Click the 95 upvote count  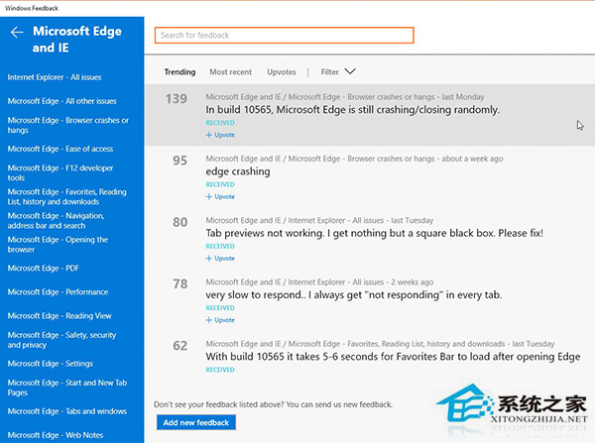pyautogui.click(x=179, y=161)
